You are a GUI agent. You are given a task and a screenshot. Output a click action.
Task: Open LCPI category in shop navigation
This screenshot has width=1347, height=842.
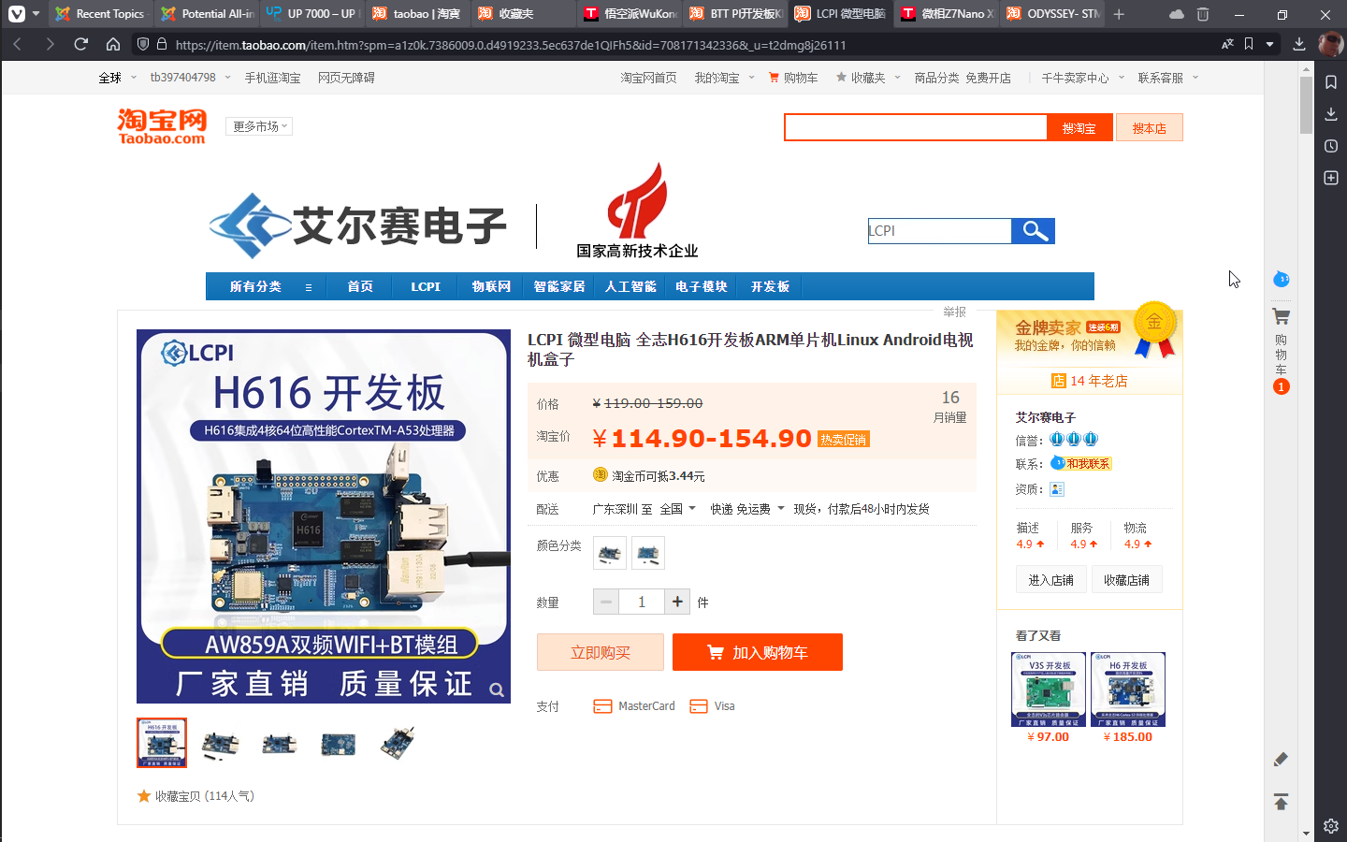426,286
